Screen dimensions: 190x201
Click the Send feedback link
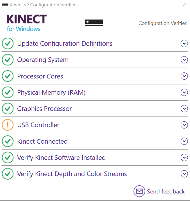pyautogui.click(x=166, y=191)
